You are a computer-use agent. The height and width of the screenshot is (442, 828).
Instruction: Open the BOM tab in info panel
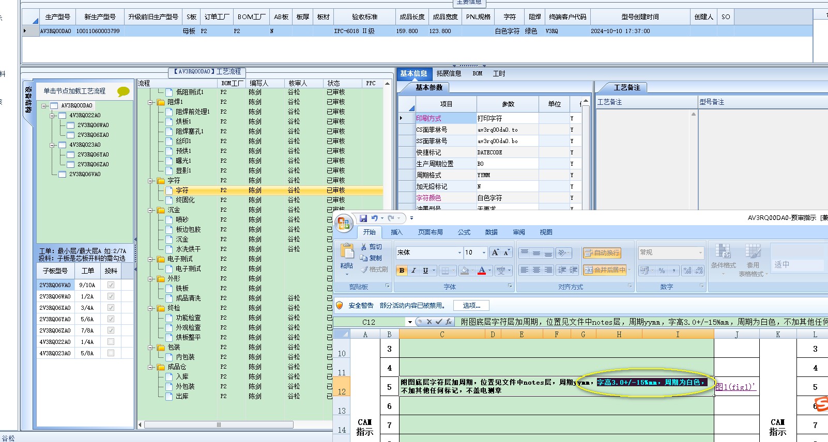coord(478,74)
